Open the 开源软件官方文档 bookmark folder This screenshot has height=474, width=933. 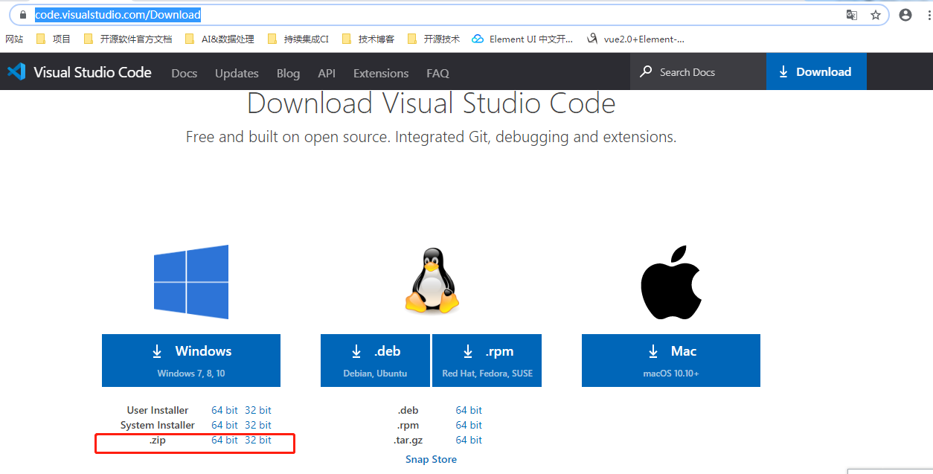(x=128, y=39)
